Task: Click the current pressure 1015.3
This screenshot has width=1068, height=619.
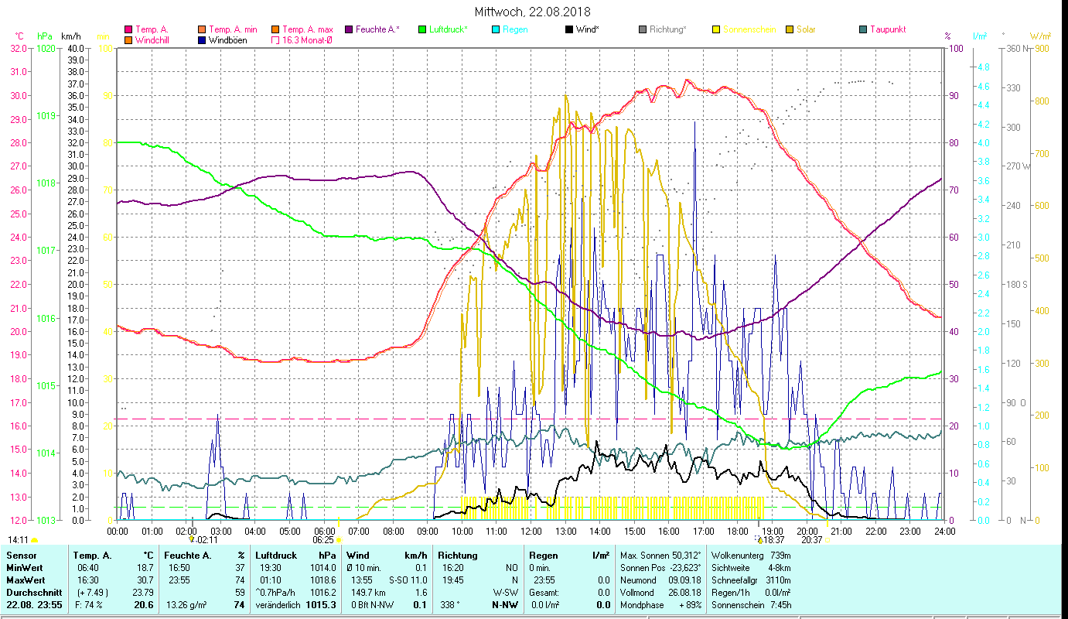Action: 322,605
